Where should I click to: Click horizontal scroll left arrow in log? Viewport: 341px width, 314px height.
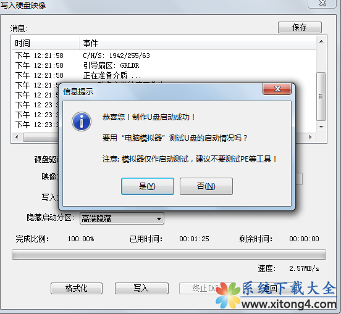pos(17,137)
